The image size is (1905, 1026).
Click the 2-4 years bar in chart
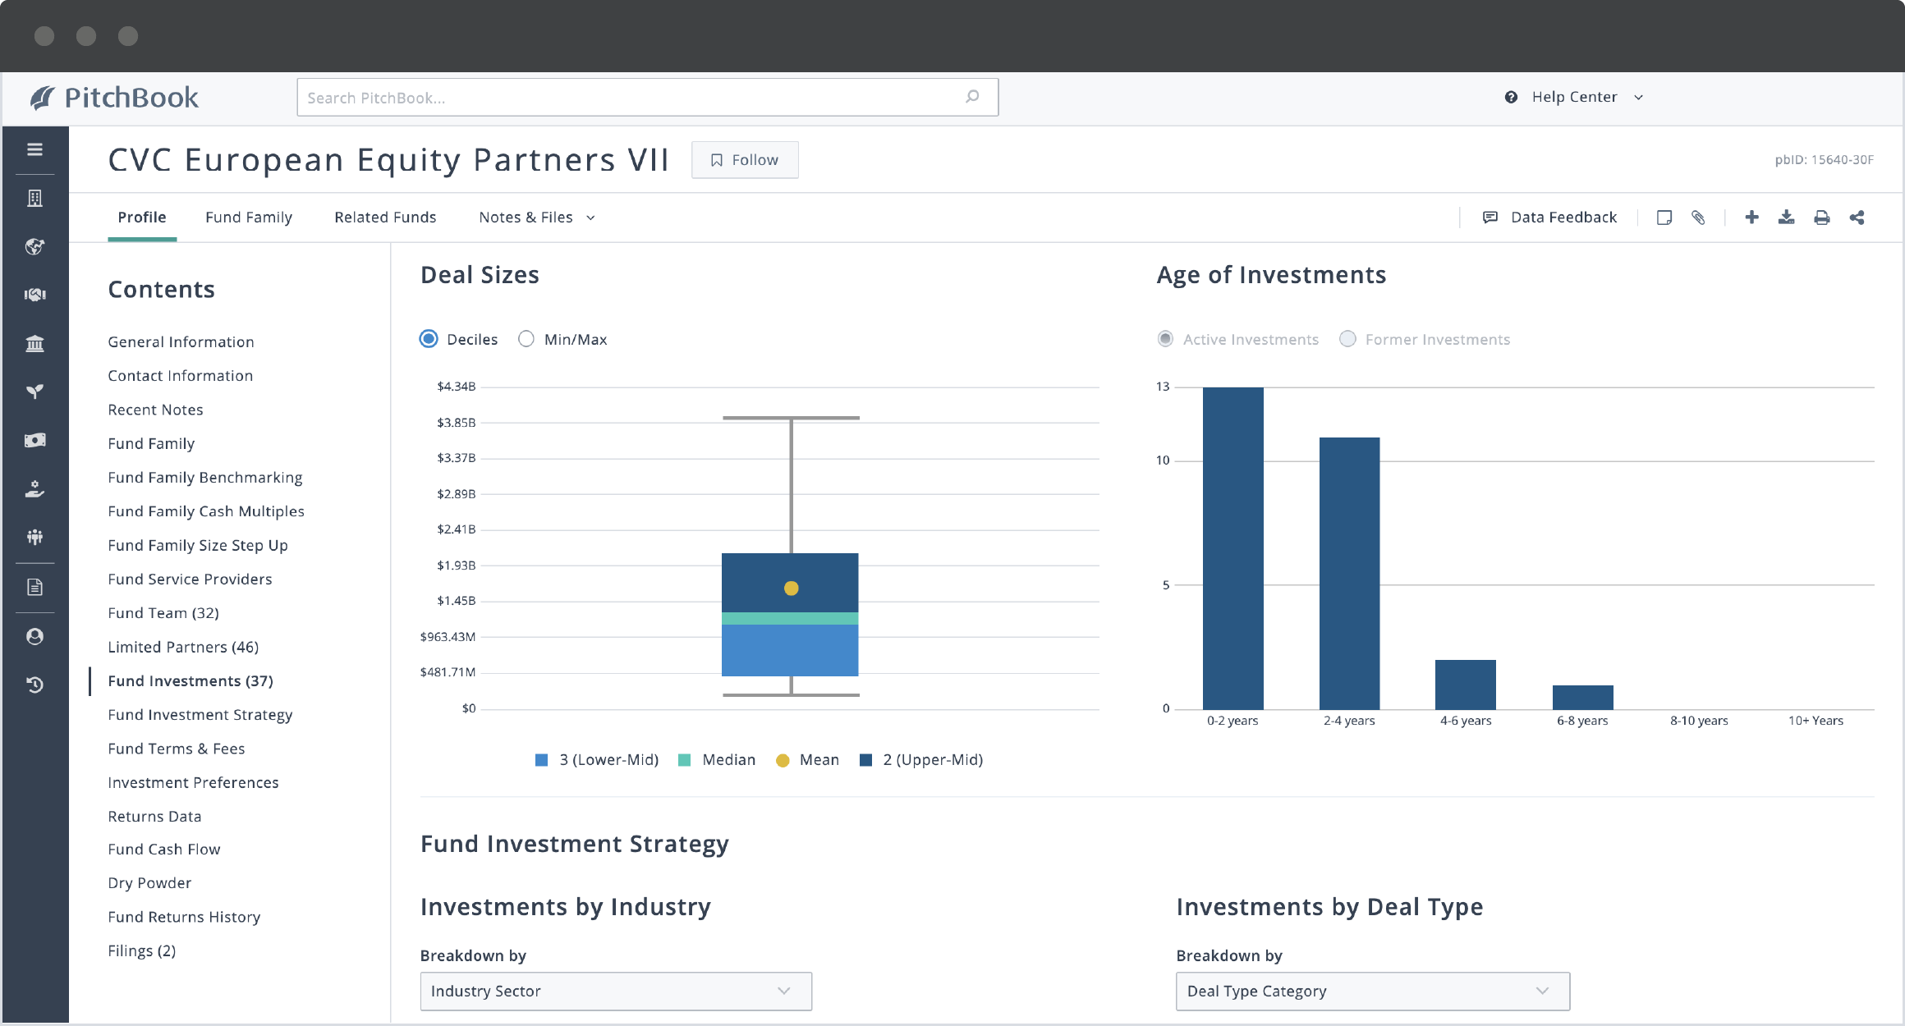(1349, 573)
